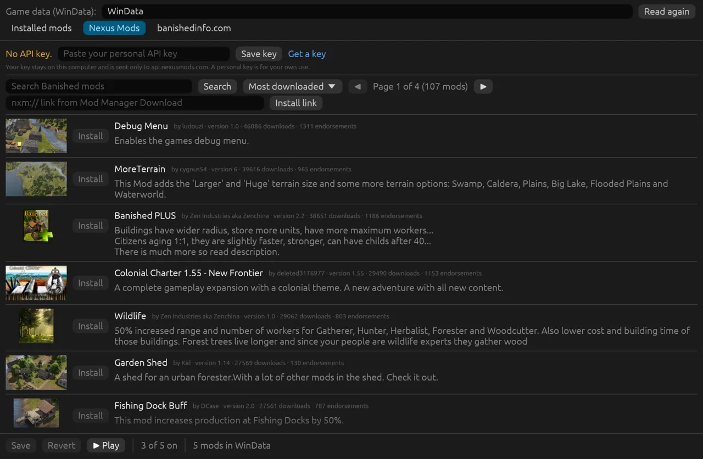The image size is (703, 459).
Task: Click the Save button in the bottom bar
Action: 21,445
